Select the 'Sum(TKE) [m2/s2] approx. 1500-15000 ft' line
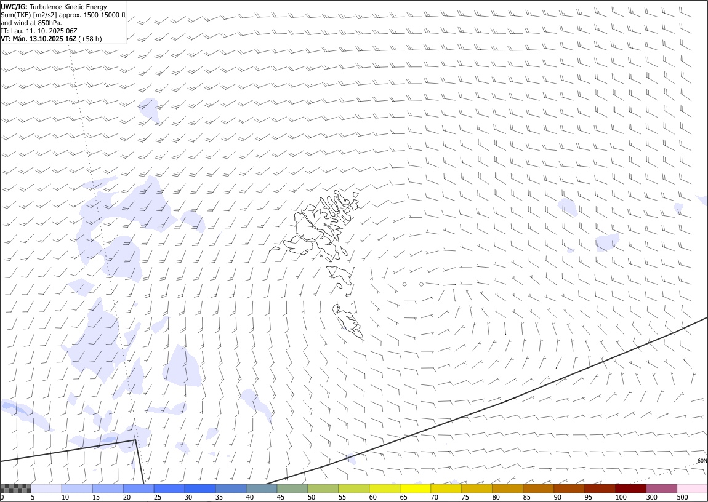The width and height of the screenshot is (708, 502). (x=63, y=15)
